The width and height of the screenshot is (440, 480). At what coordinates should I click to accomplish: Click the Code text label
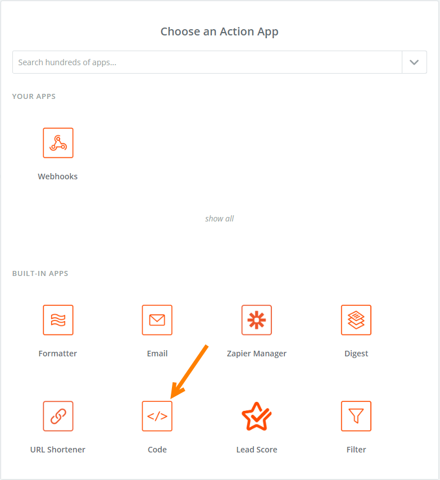pos(157,450)
